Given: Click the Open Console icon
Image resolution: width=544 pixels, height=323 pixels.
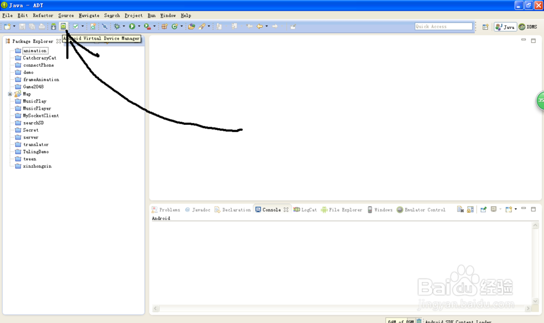Looking at the screenshot, I should coord(509,210).
